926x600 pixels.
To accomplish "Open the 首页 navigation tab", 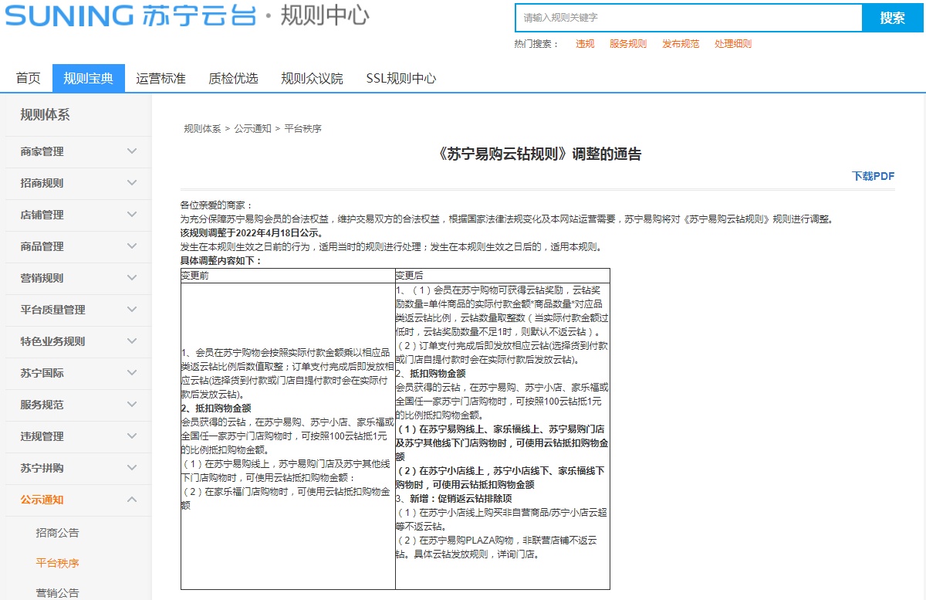I will [x=28, y=78].
